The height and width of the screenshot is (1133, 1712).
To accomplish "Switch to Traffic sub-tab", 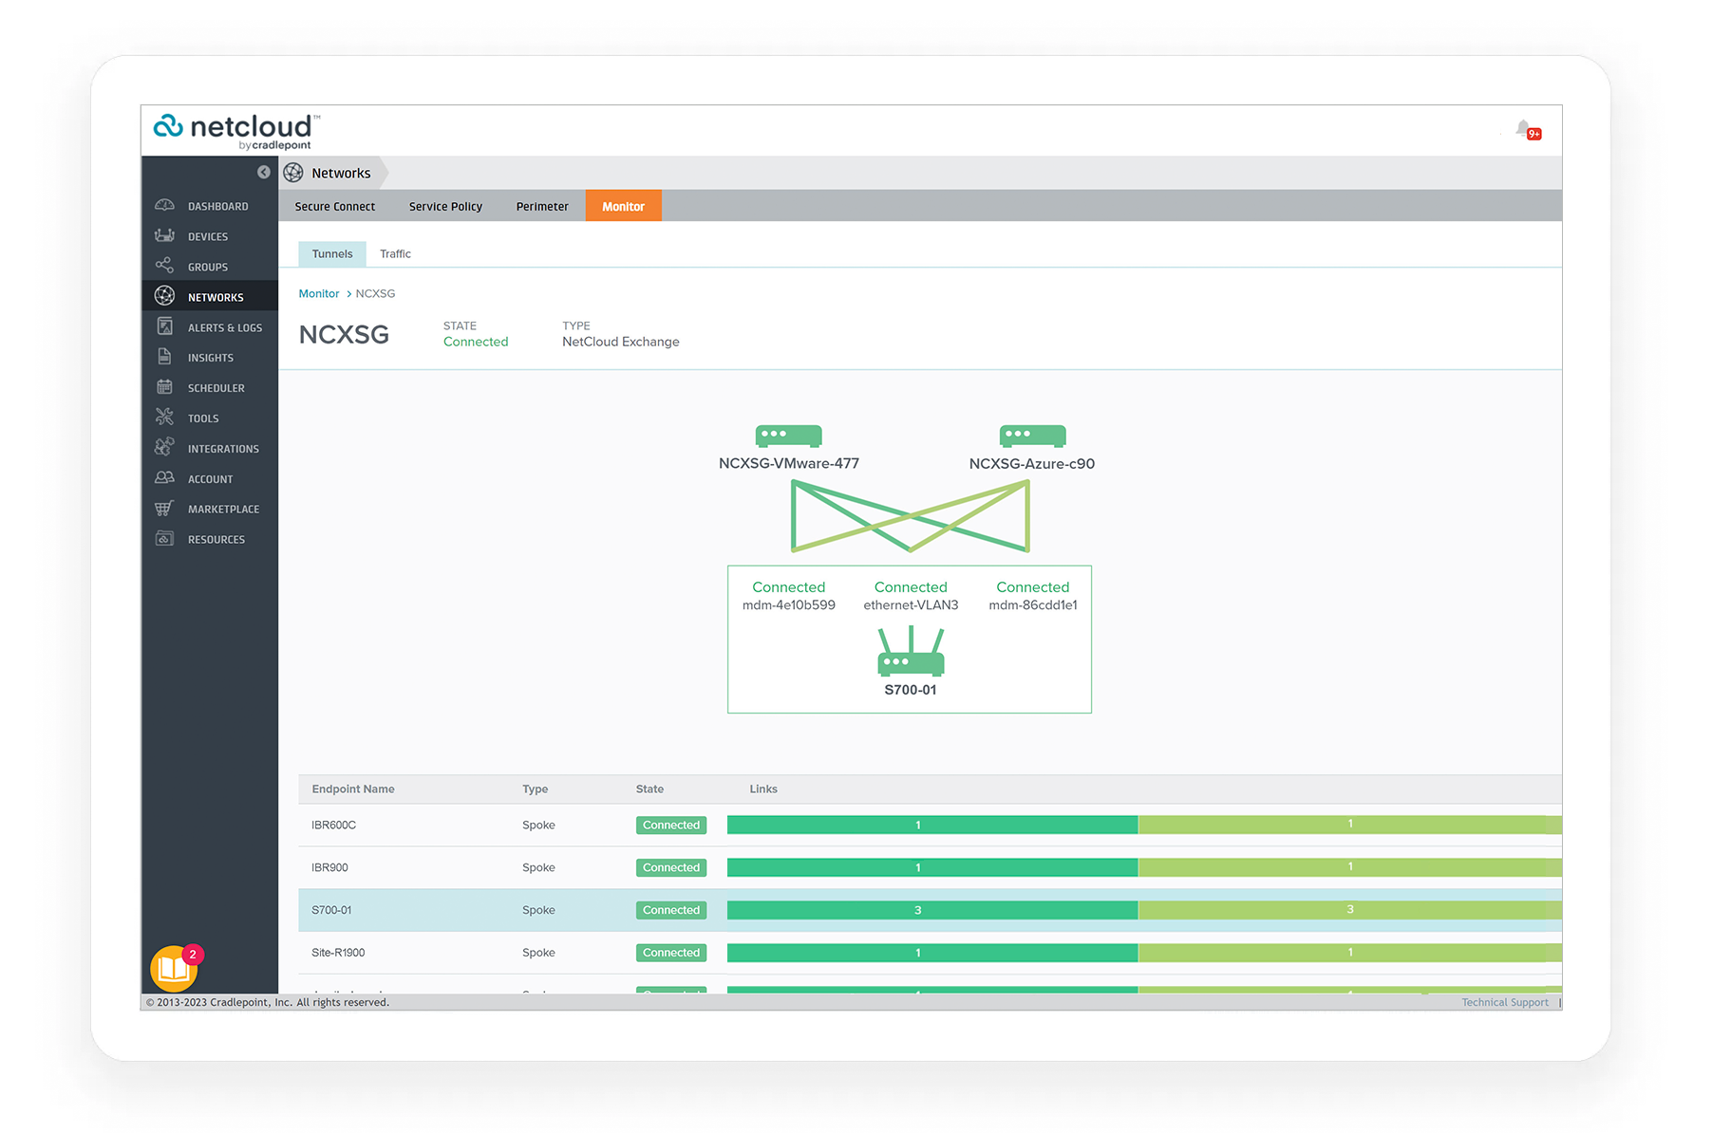I will pyautogui.click(x=395, y=253).
